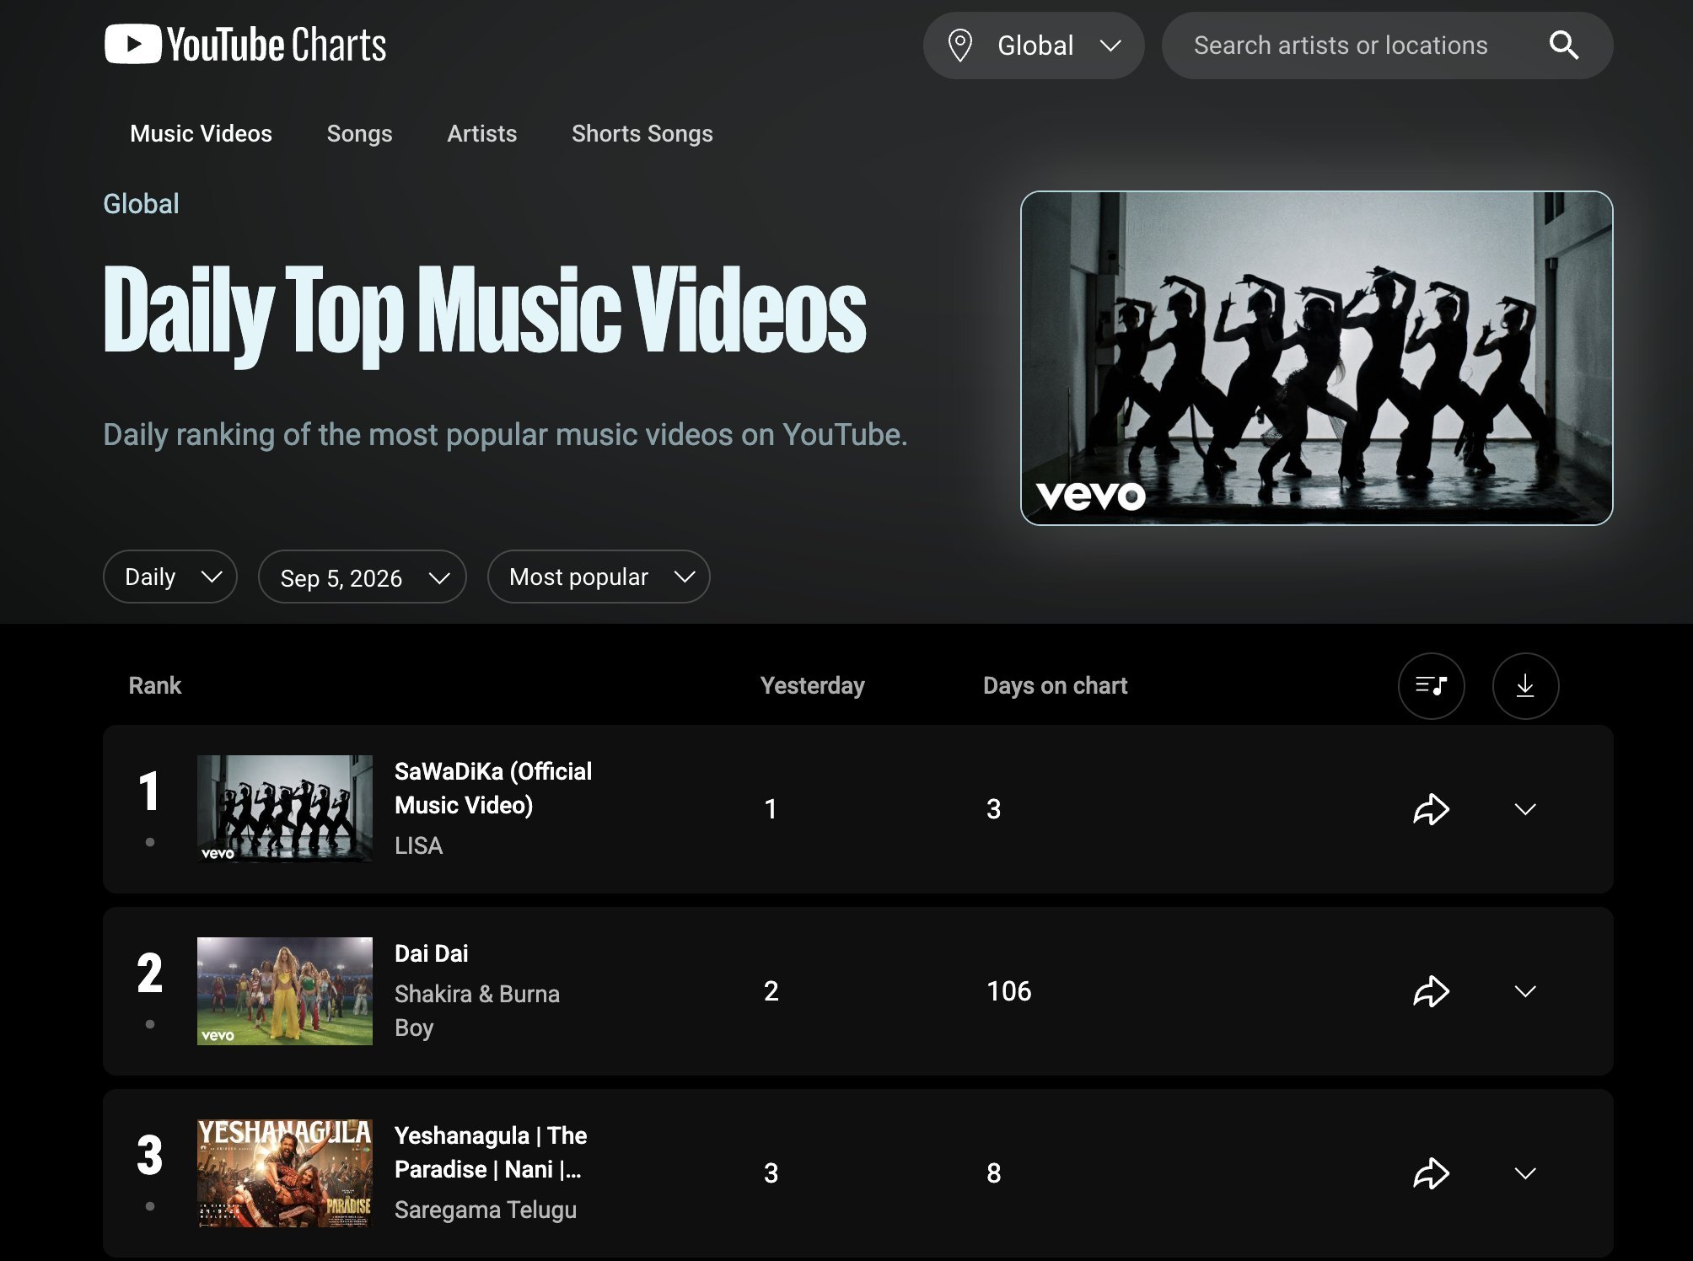Switch to the Music Videos tab
1693x1261 pixels.
click(x=201, y=133)
